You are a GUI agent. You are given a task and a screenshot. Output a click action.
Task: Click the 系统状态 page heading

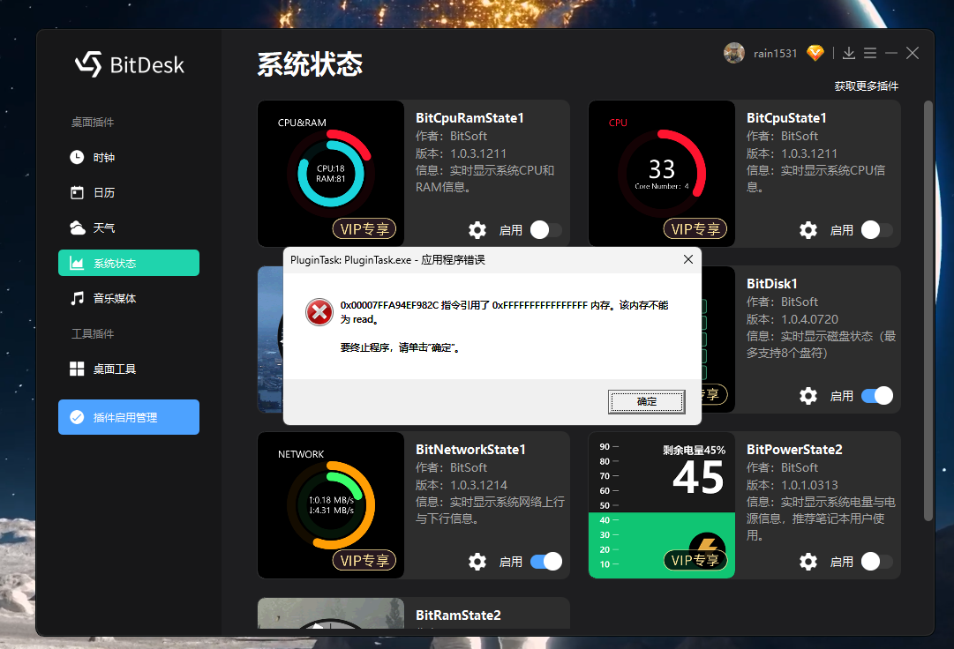point(310,63)
